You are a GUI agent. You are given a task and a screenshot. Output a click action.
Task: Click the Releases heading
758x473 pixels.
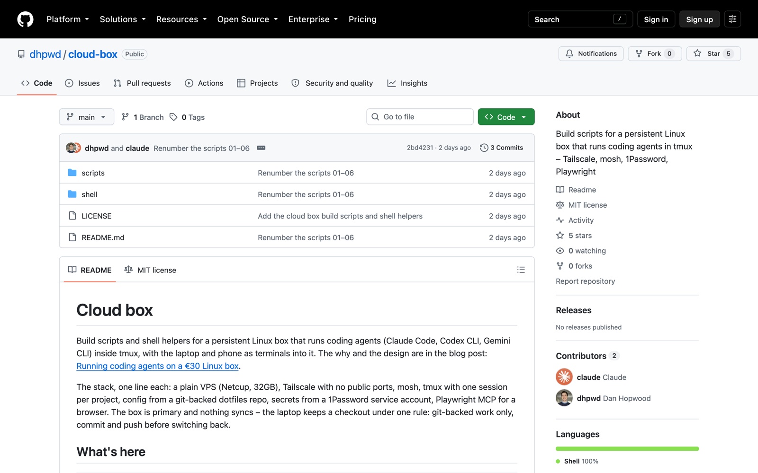tap(574, 310)
